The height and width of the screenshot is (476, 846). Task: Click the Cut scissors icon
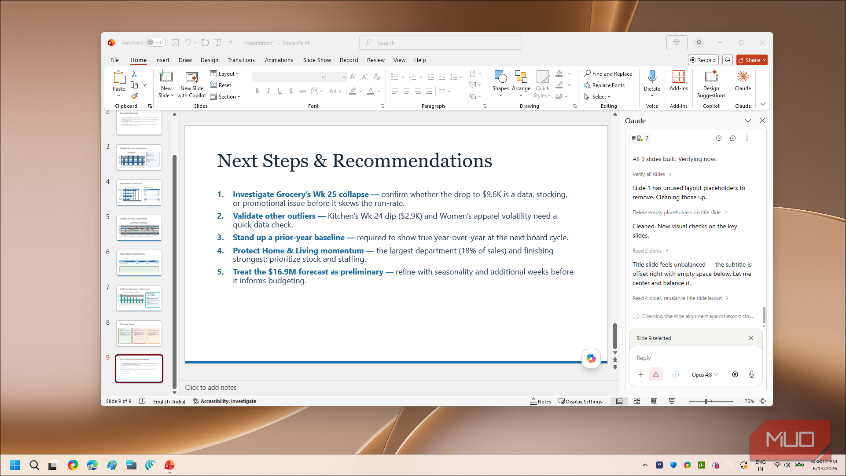[x=134, y=74]
